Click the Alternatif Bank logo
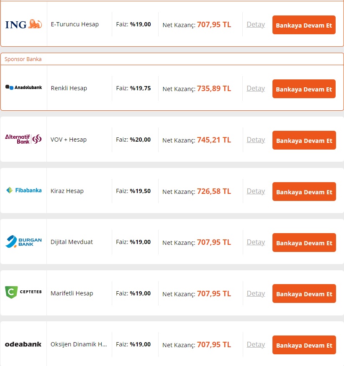The height and width of the screenshot is (366, 344). [23, 139]
